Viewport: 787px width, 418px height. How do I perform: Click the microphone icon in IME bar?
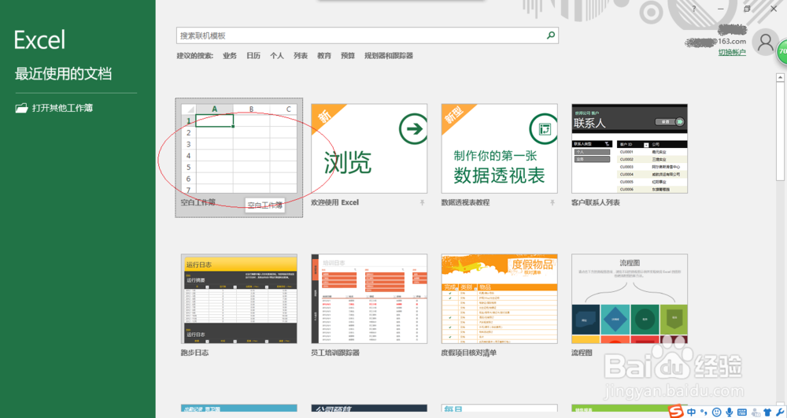pyautogui.click(x=730, y=412)
